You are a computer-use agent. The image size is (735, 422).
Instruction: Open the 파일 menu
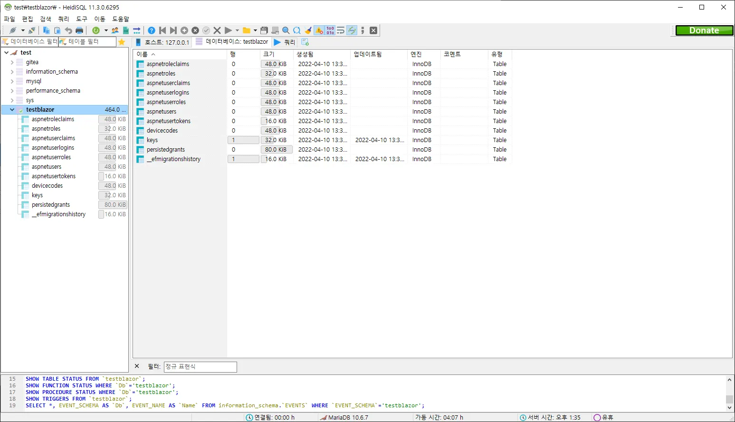tap(10, 19)
